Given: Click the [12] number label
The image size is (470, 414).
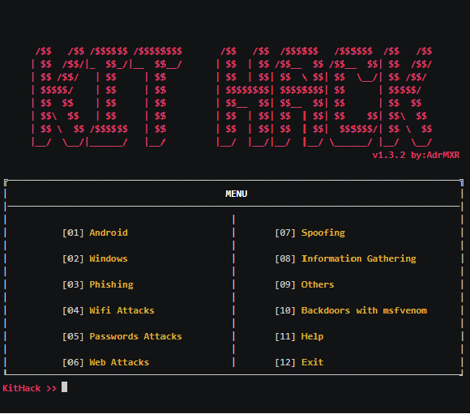Looking at the screenshot, I should tap(285, 362).
